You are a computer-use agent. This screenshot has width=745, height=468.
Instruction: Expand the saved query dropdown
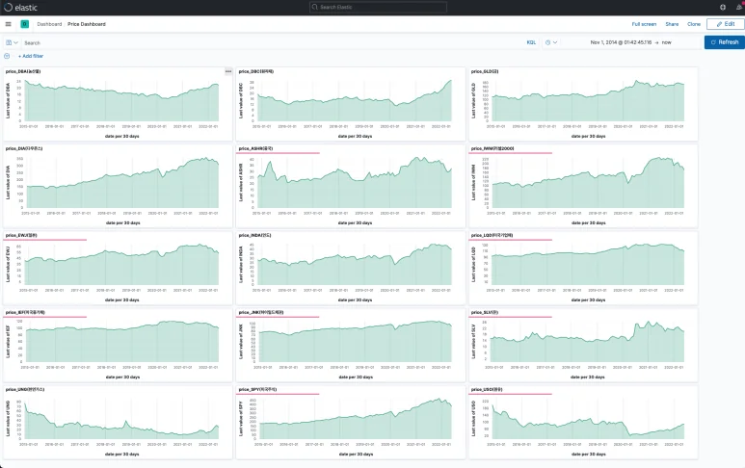pyautogui.click(x=12, y=42)
